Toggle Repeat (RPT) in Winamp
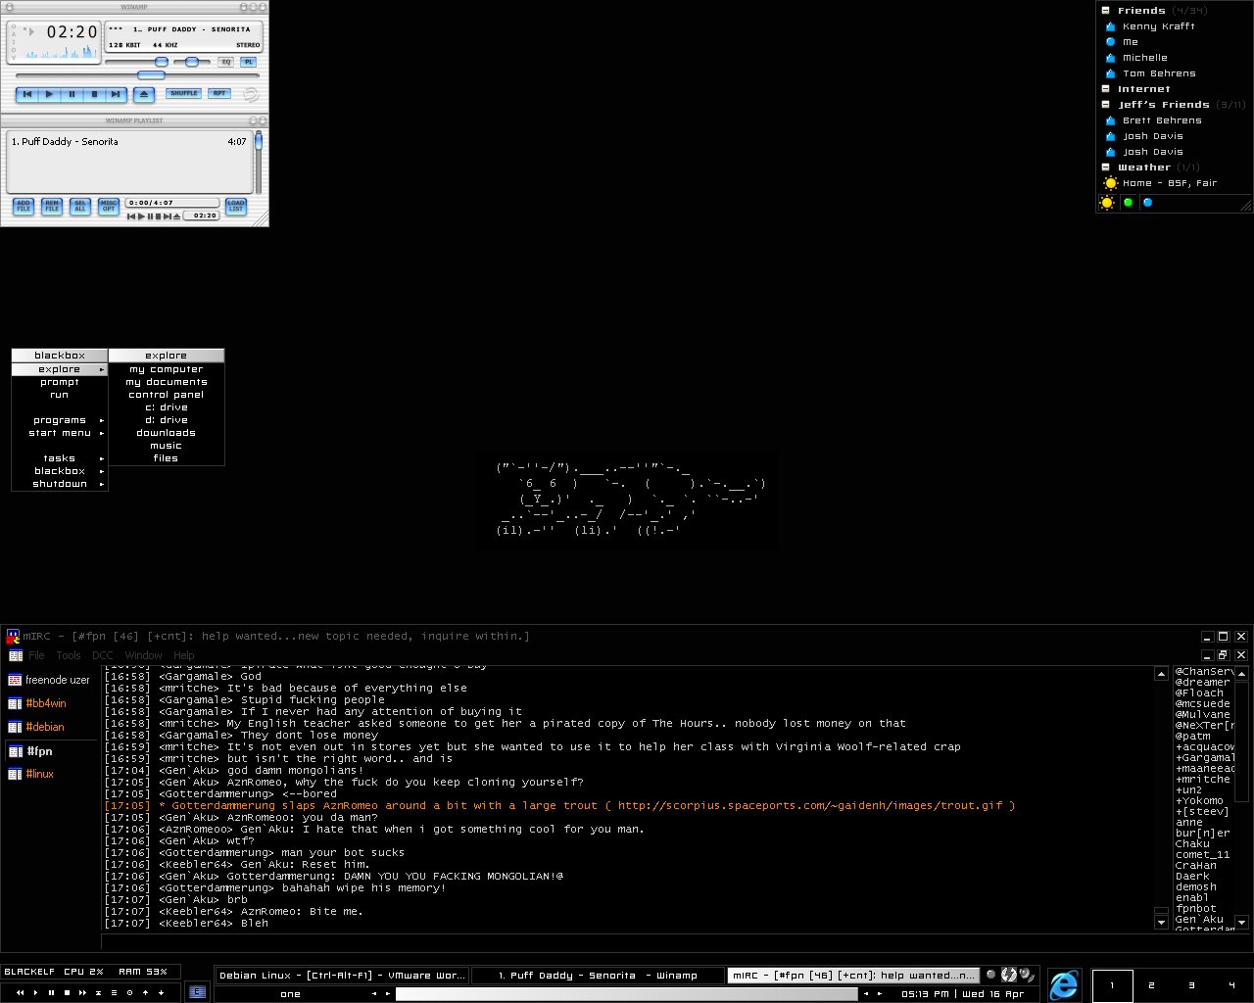The height and width of the screenshot is (1003, 1254). point(219,94)
